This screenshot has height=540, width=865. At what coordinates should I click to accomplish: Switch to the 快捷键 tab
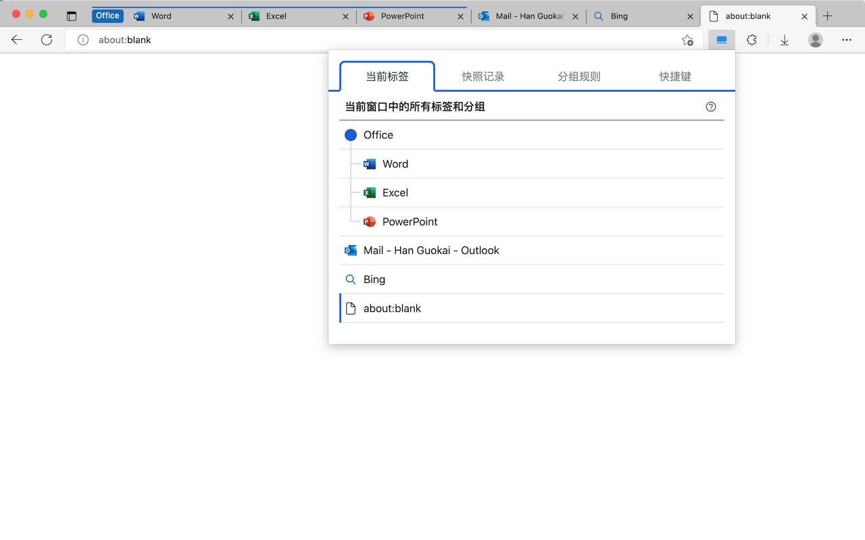675,76
